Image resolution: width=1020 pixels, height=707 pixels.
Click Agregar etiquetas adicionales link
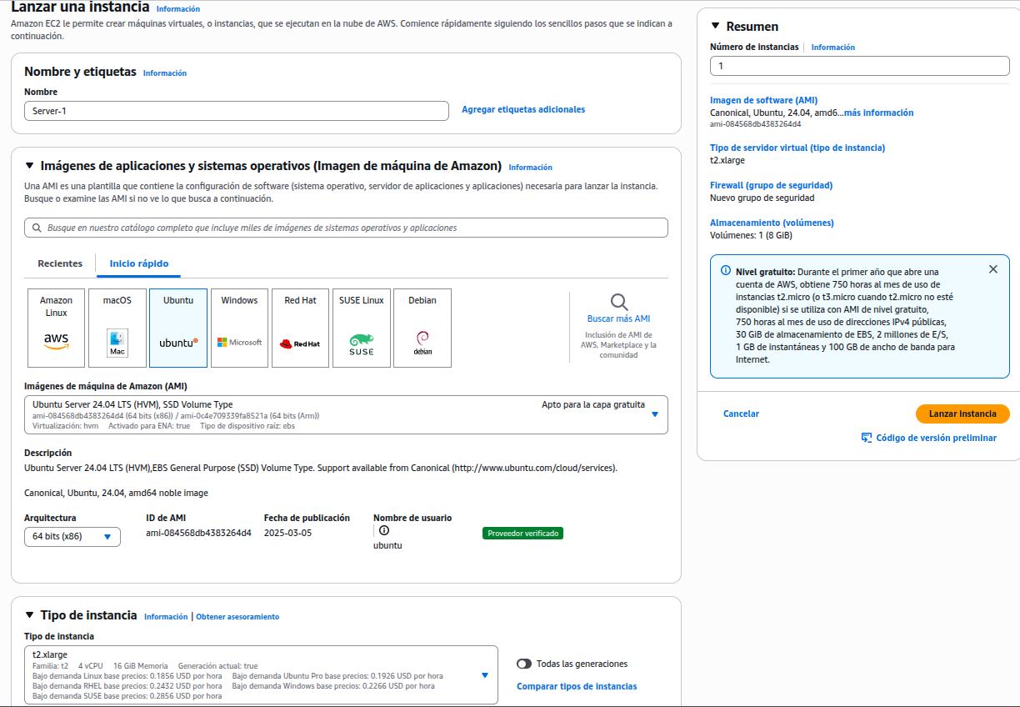pyautogui.click(x=523, y=109)
